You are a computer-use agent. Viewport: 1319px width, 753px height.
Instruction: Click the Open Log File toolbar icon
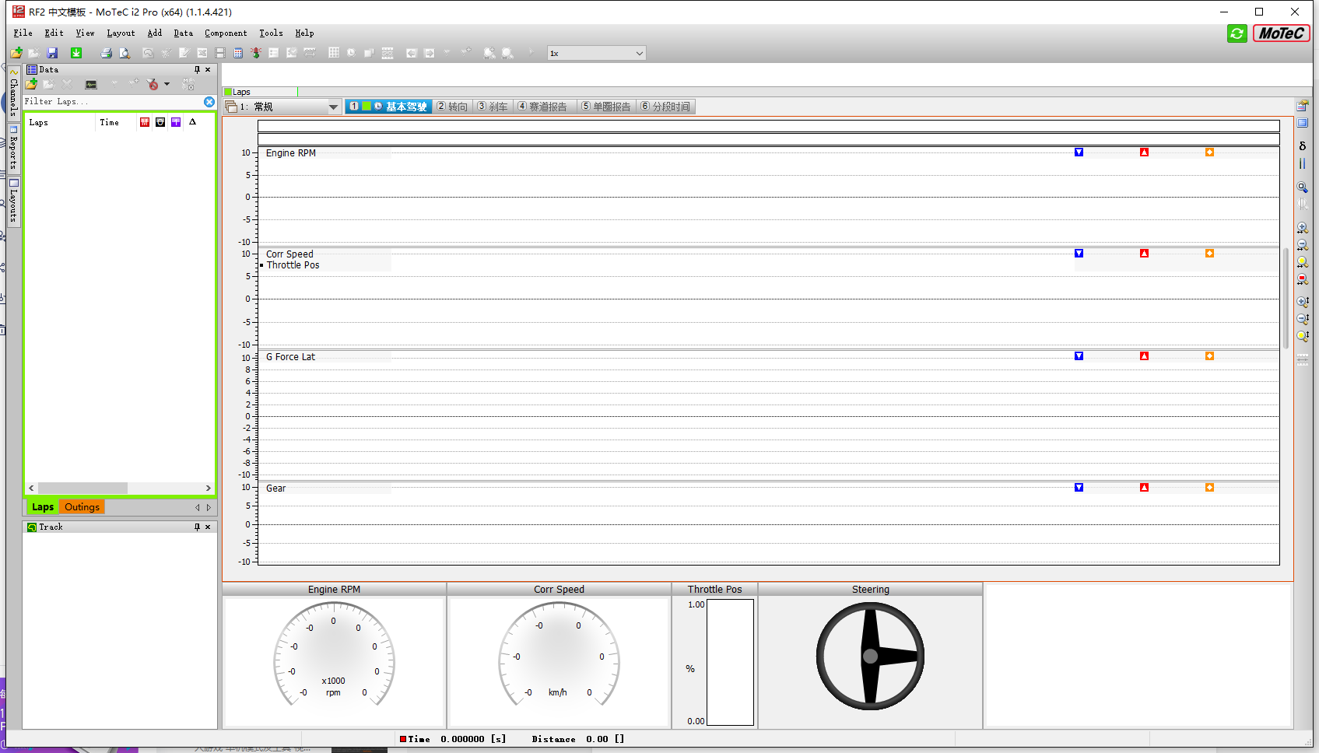pos(16,53)
